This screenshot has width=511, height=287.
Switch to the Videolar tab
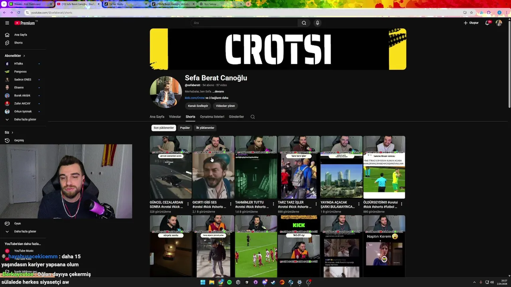point(175,117)
